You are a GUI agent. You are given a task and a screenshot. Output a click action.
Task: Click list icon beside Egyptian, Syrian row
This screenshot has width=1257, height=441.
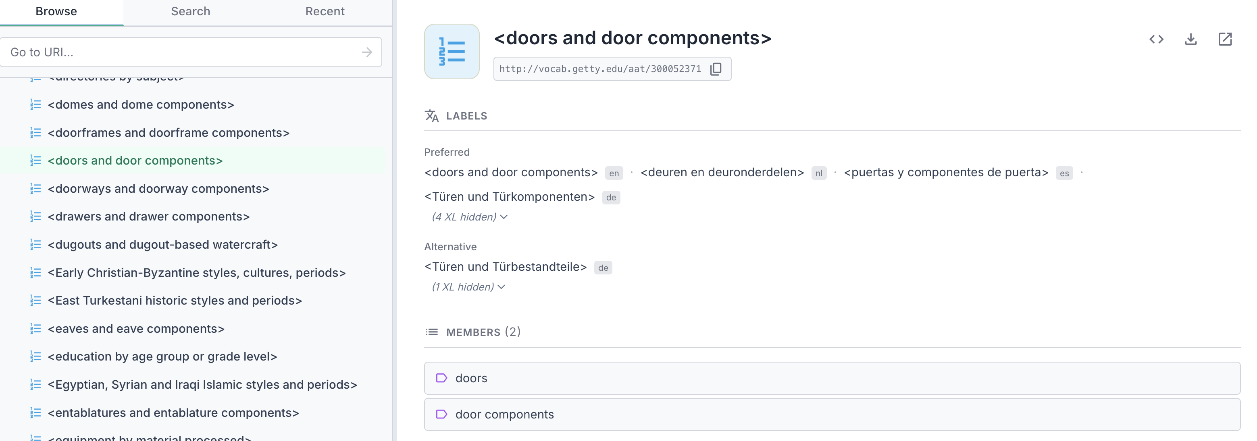(x=35, y=385)
